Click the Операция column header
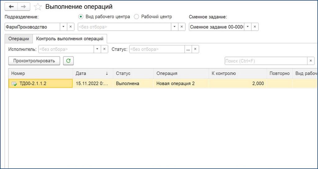The image size is (318, 169). [x=181, y=73]
